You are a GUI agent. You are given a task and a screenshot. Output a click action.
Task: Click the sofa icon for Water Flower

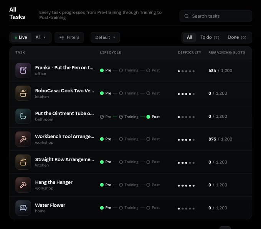[23, 208]
